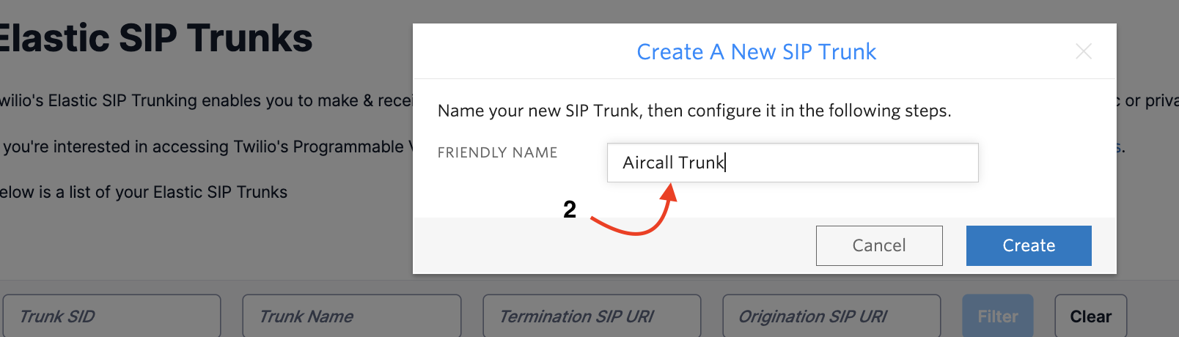Open the blue link fragment right of dialog
The image size is (1179, 337).
(1120, 147)
